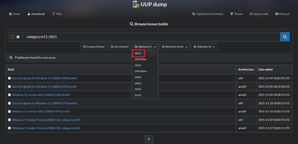
Task: Select 21H2 from the dropdown
Action: point(145,95)
